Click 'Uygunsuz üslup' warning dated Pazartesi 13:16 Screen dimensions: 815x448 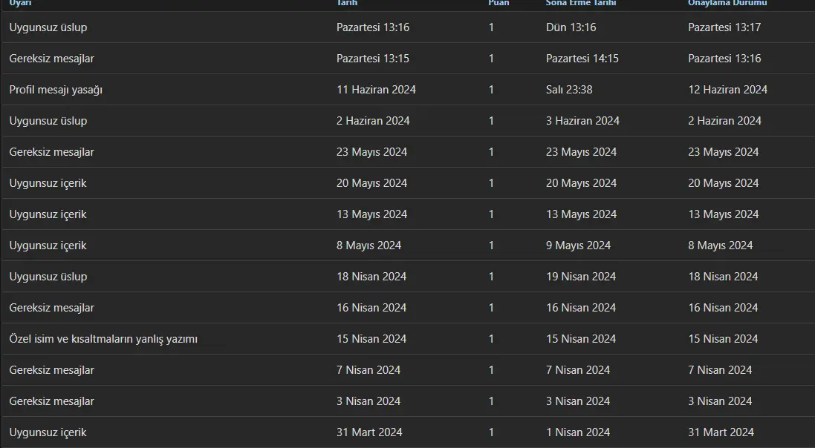coord(48,27)
